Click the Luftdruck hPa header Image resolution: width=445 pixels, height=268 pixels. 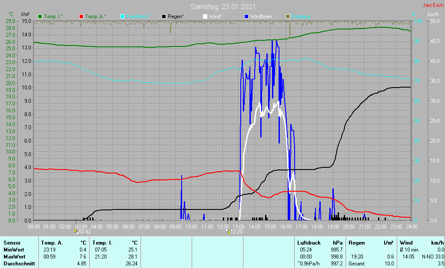click(x=320, y=243)
